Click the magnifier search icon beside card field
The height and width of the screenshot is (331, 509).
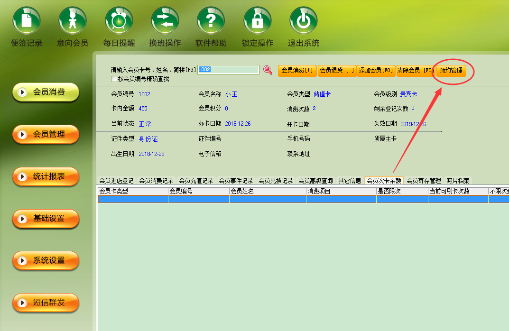tap(268, 70)
